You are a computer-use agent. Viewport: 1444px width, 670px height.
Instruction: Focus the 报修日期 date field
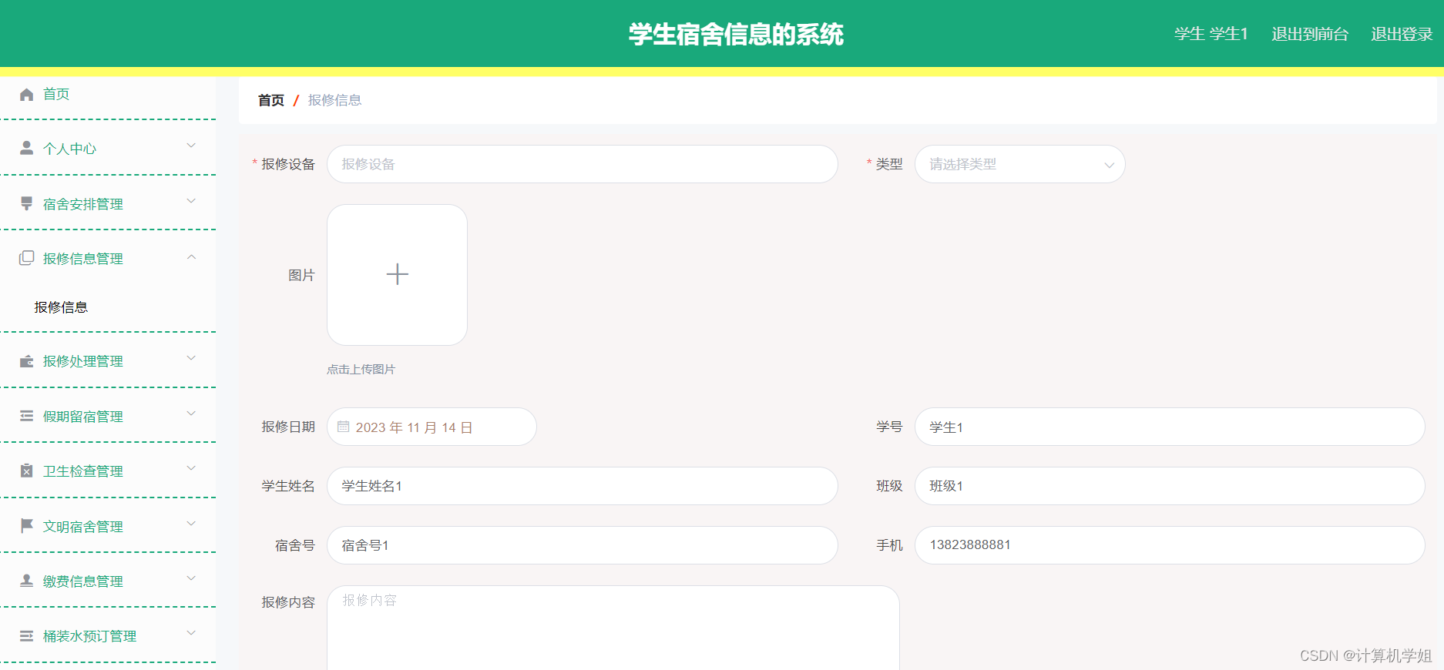point(432,427)
